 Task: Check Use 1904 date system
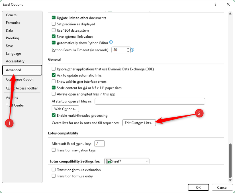click(x=54, y=30)
